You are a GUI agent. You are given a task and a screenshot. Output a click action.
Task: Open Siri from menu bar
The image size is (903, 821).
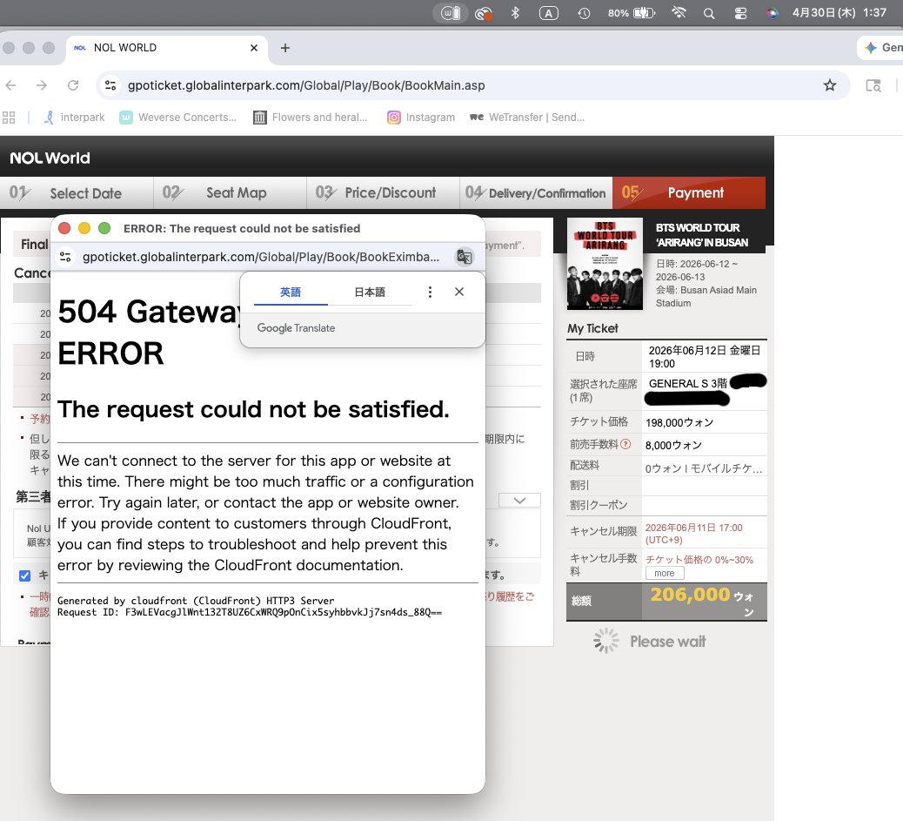(x=773, y=13)
